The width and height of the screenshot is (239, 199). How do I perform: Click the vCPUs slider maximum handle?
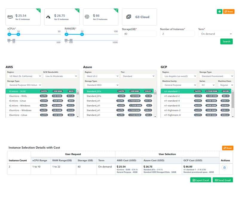(18, 34)
